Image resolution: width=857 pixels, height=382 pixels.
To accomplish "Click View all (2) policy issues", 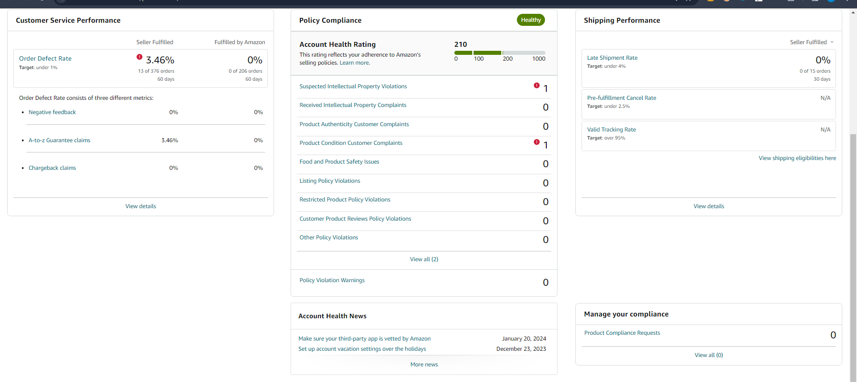I will click(x=424, y=259).
